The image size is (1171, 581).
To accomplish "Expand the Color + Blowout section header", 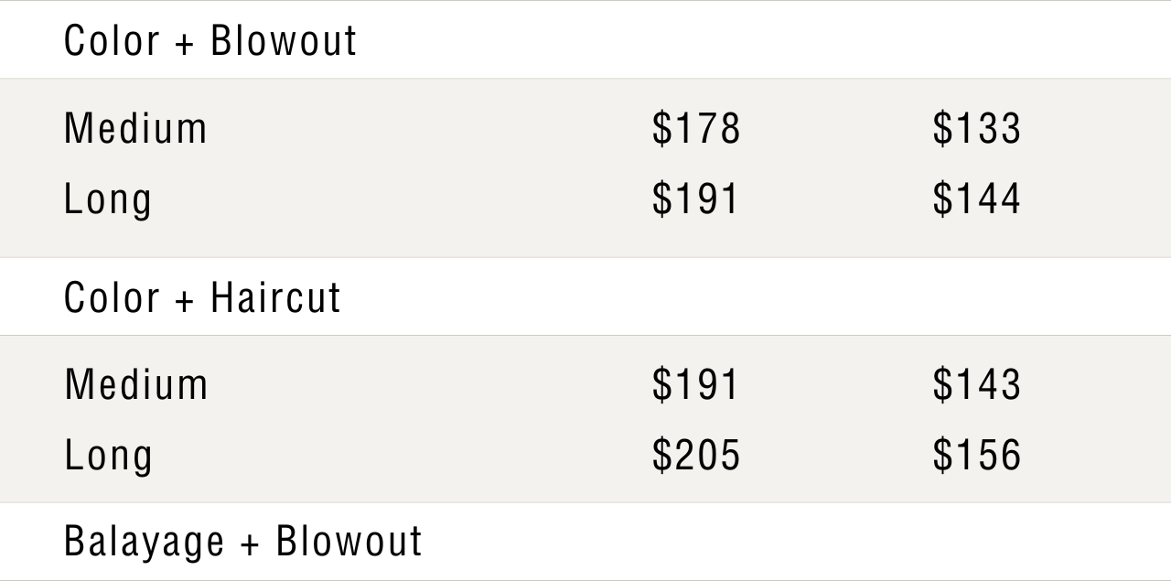I will tap(210, 41).
